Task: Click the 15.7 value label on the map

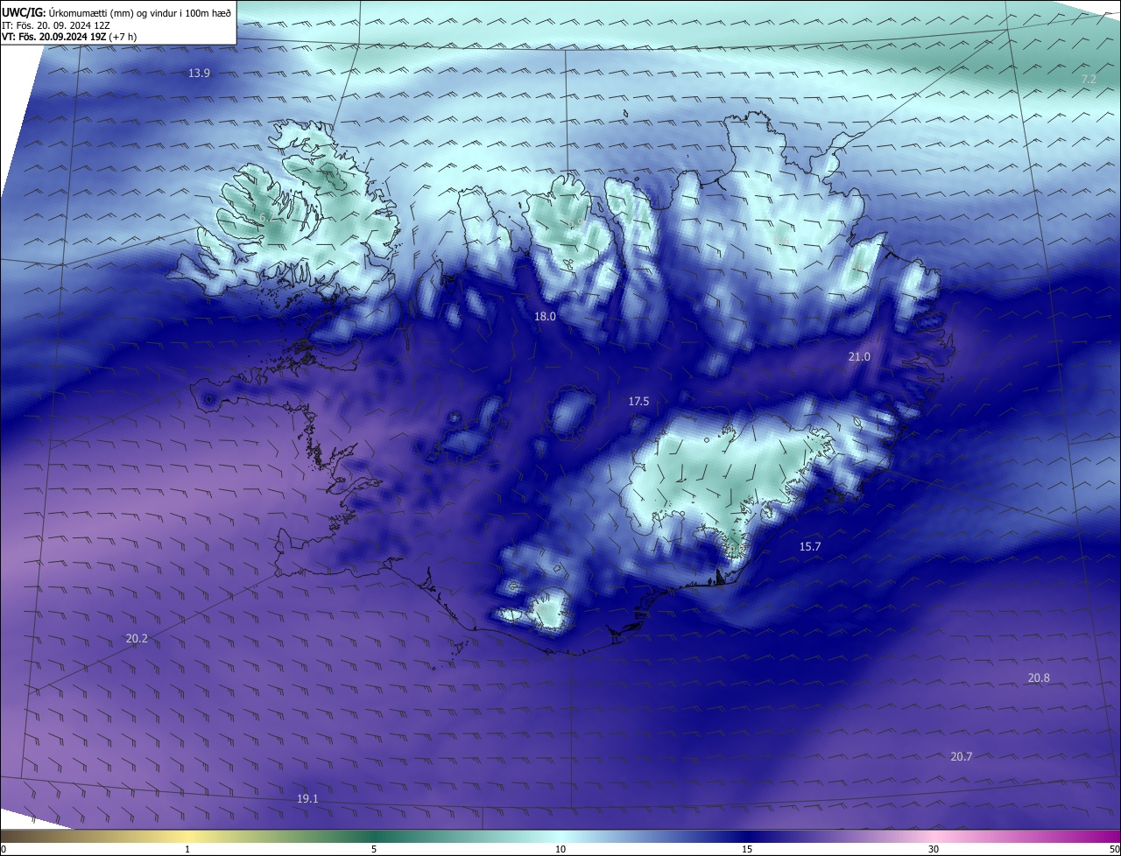Action: 810,546
